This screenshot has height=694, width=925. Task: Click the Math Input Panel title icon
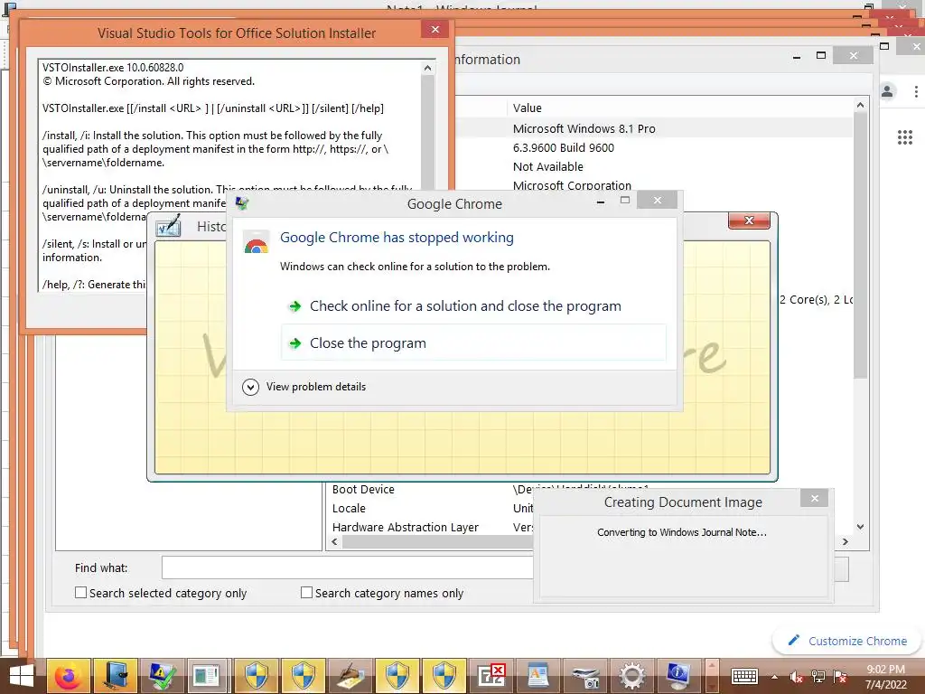pos(168,225)
